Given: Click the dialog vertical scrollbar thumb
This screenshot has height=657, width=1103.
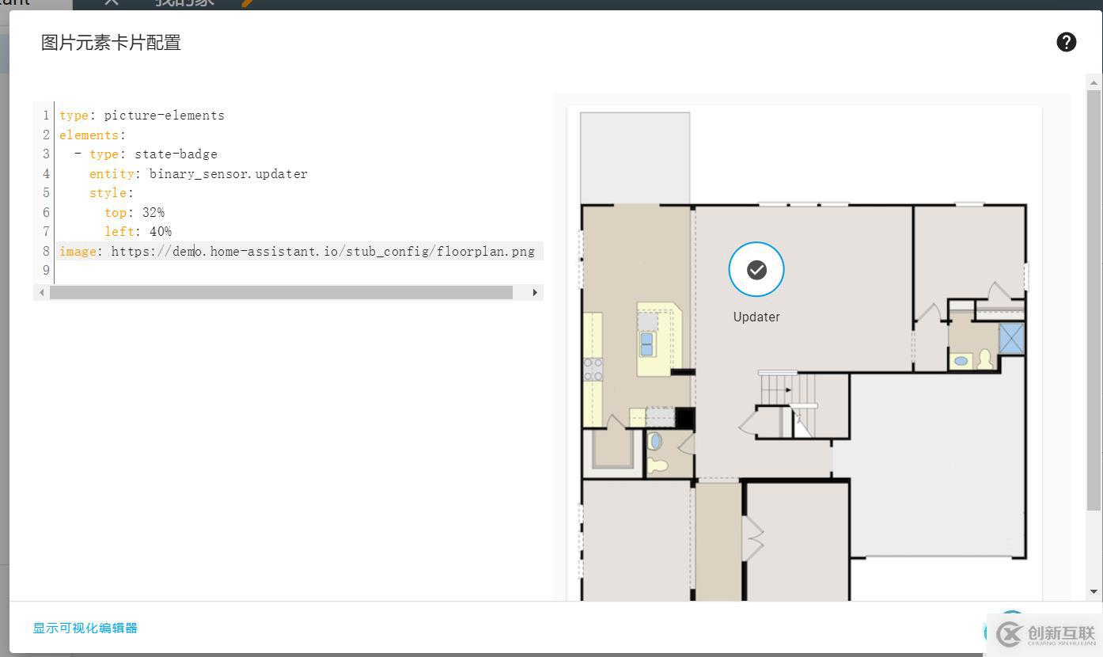Looking at the screenshot, I should pyautogui.click(x=1094, y=300).
